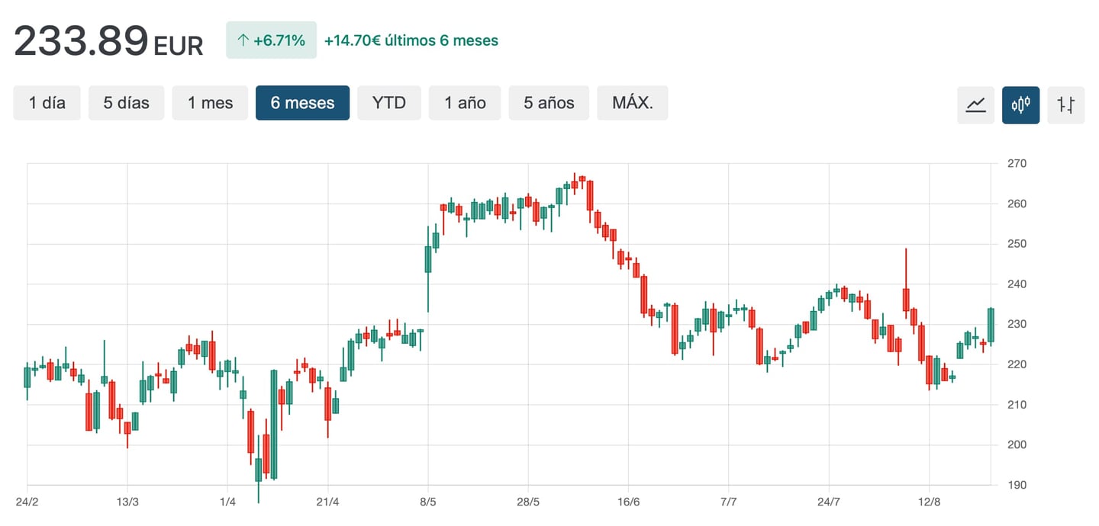Select the "1 día" time range
The width and height of the screenshot is (1099, 526).
tap(47, 102)
